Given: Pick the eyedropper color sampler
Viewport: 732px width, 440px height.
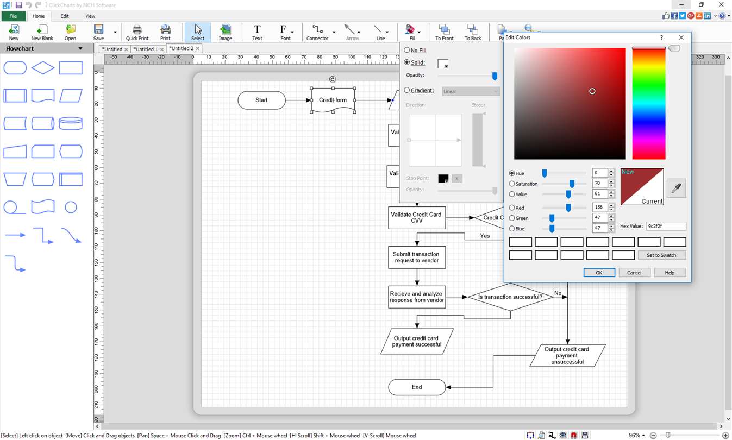Looking at the screenshot, I should pyautogui.click(x=676, y=188).
